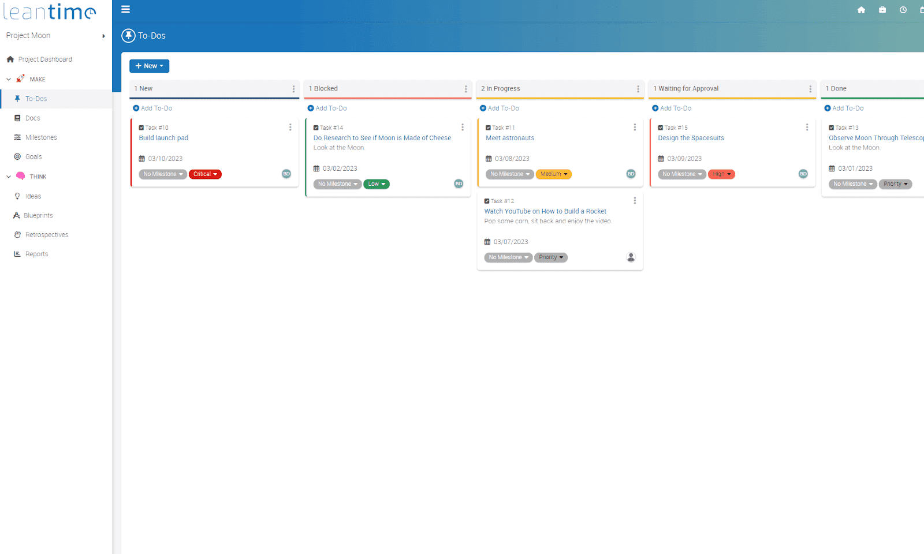
Task: Open the Goals page from the sidebar
Action: 33,156
